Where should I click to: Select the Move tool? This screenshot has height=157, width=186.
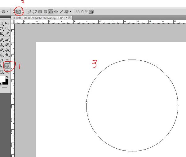[7, 24]
